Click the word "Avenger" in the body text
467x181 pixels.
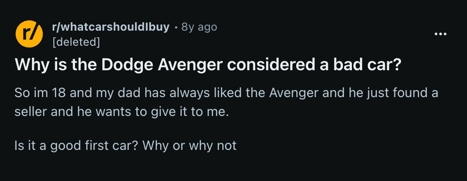[x=294, y=93]
